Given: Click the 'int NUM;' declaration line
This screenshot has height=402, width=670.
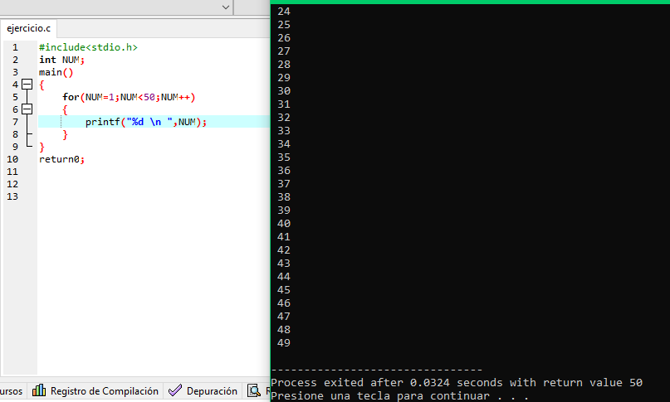Looking at the screenshot, I should pyautogui.click(x=62, y=60).
